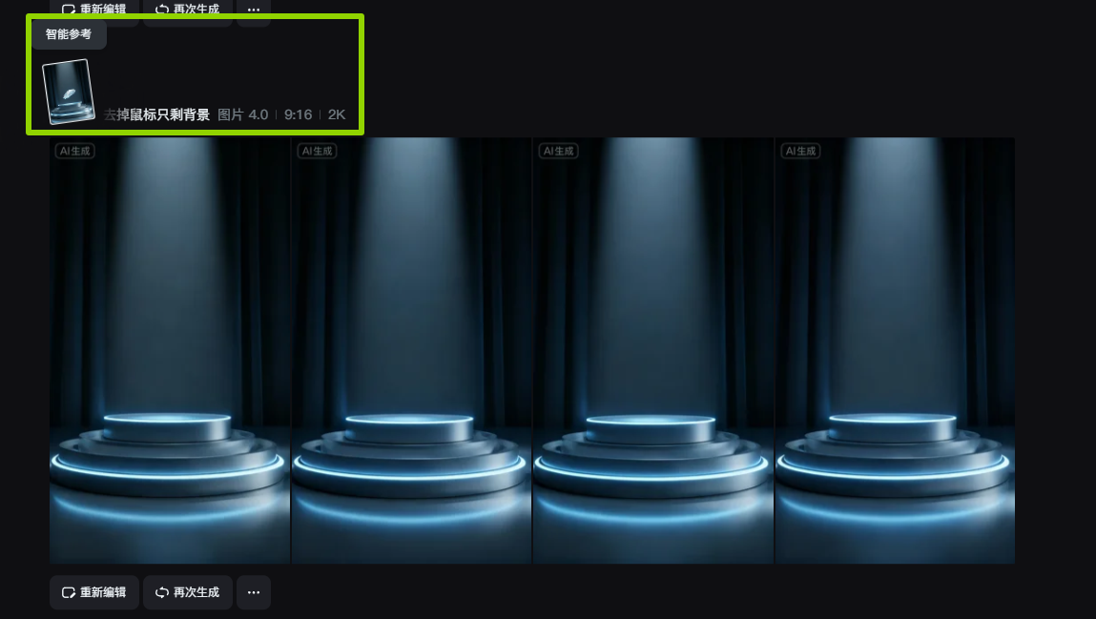This screenshot has width=1096, height=619.
Task: Open the fourth generated podium image
Action: pyautogui.click(x=895, y=351)
